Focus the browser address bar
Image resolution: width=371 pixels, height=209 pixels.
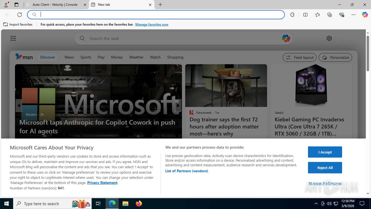[x=156, y=15]
